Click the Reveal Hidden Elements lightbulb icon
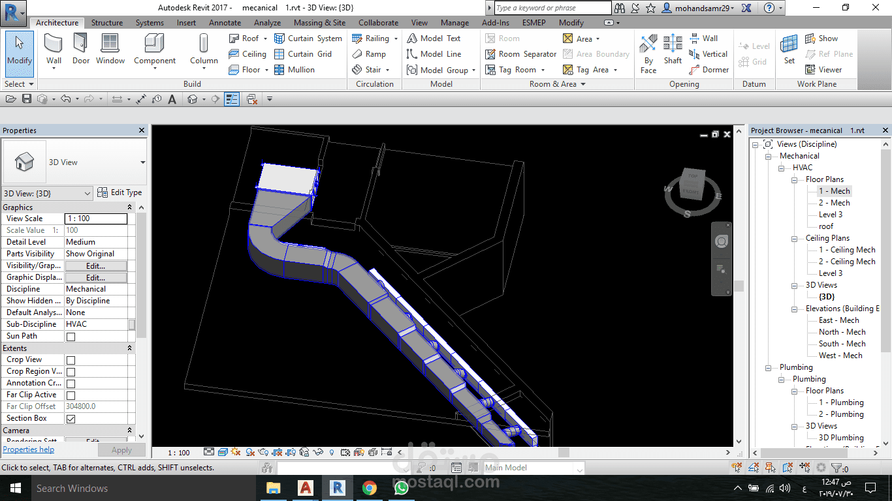Image resolution: width=892 pixels, height=501 pixels. 332,452
